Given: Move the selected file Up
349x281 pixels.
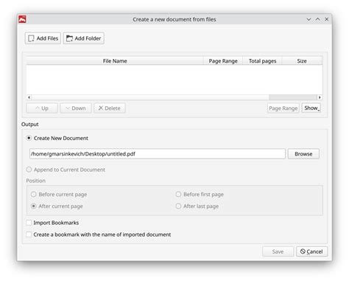Looking at the screenshot, I should pos(42,108).
